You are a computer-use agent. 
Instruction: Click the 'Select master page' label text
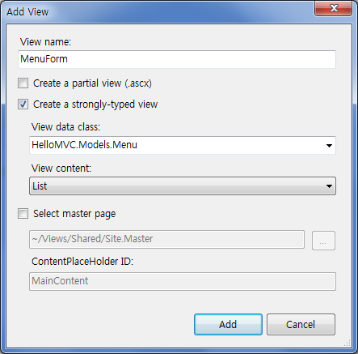(x=74, y=214)
